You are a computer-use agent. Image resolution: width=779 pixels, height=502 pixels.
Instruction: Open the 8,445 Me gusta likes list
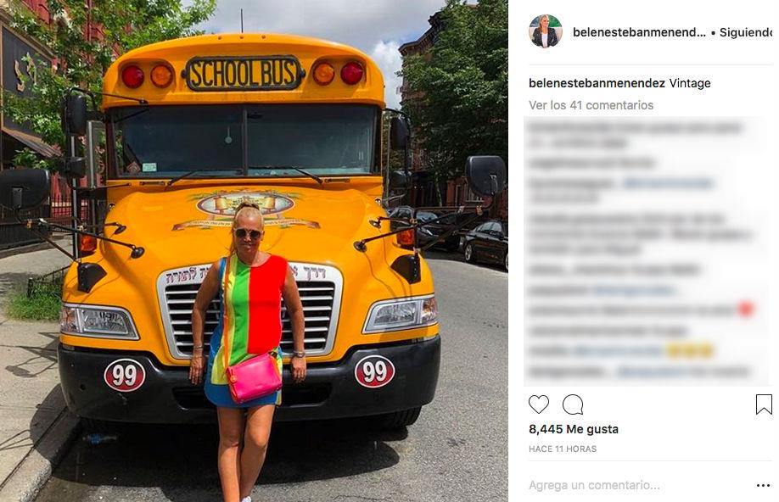click(x=574, y=429)
